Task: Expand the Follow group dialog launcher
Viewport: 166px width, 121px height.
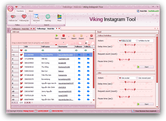Action: (x=29, y=25)
